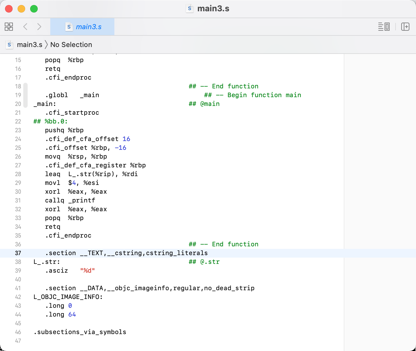The width and height of the screenshot is (416, 351).
Task: Open the editor options menu icon
Action: click(x=384, y=27)
